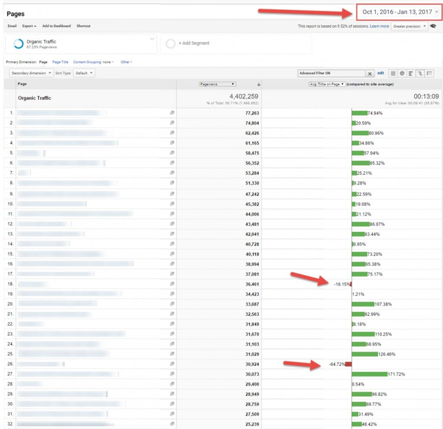The image size is (443, 429).
Task: Click the permalink icon on row 18
Action: point(172,284)
